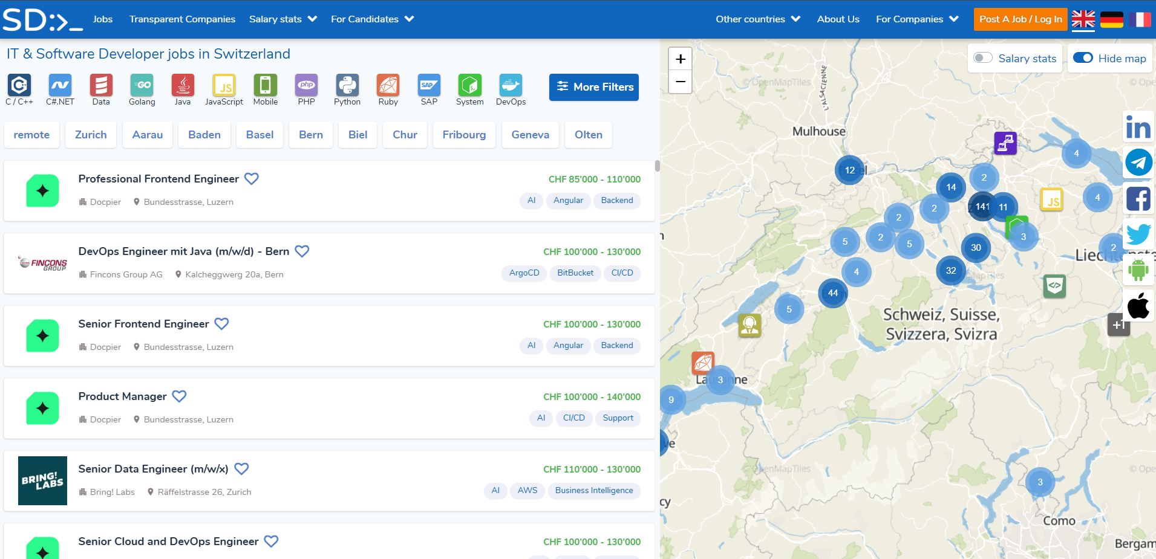Image resolution: width=1156 pixels, height=559 pixels.
Task: Click the 44 jobs map cluster
Action: click(833, 293)
